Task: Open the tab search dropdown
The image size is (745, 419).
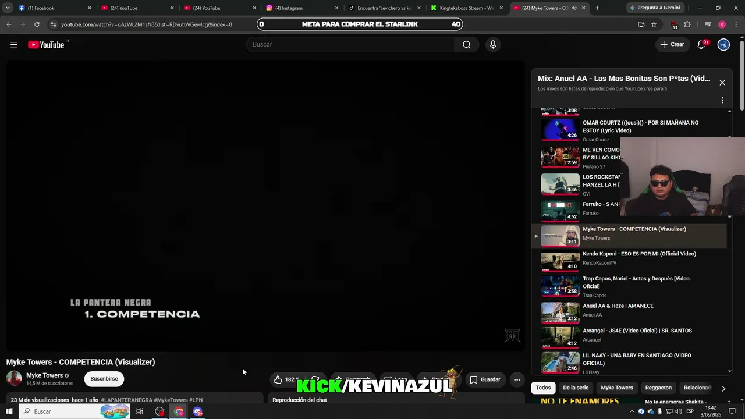Action: pos(8,8)
